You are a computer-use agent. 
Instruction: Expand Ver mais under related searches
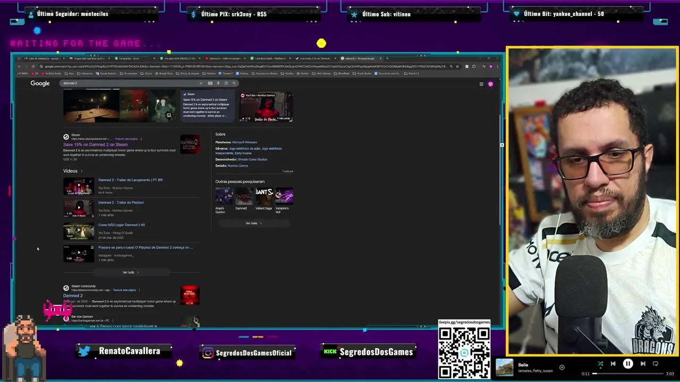coord(253,223)
